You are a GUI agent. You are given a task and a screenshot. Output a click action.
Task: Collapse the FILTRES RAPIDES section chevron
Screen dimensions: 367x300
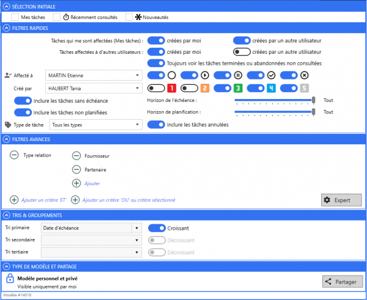pyautogui.click(x=7, y=28)
